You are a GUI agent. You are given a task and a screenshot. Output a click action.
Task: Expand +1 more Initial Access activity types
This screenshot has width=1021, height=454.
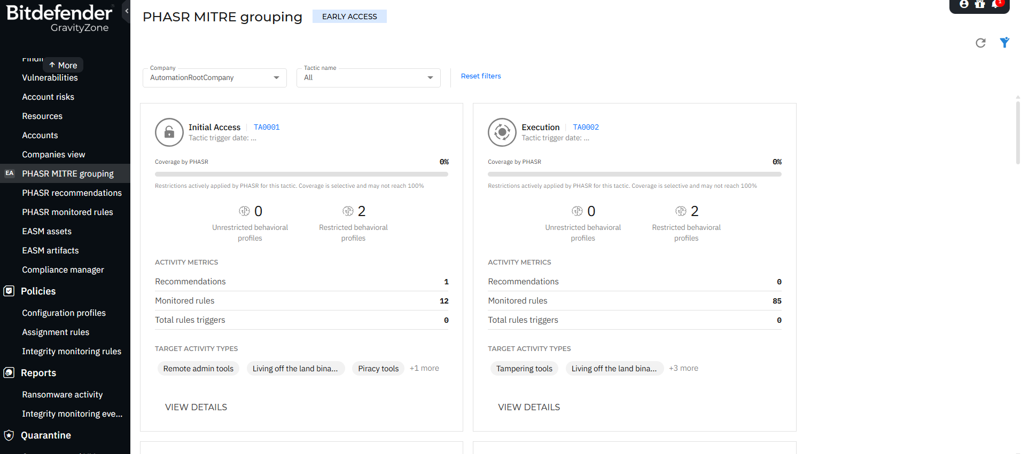pos(424,369)
